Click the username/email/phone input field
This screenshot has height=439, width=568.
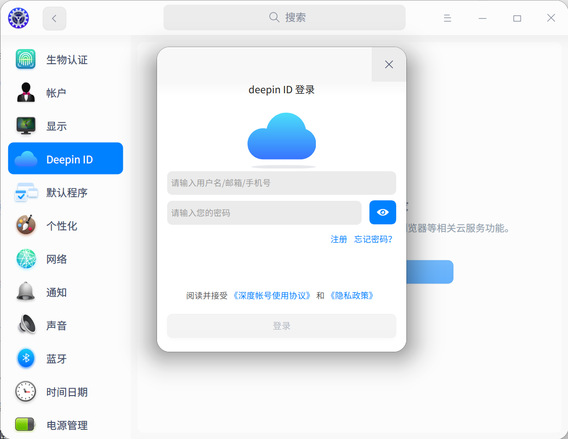click(282, 183)
